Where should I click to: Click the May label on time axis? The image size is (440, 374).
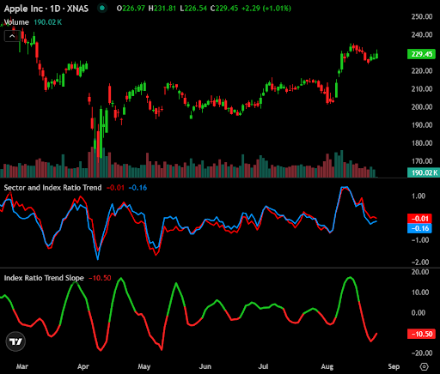click(144, 366)
